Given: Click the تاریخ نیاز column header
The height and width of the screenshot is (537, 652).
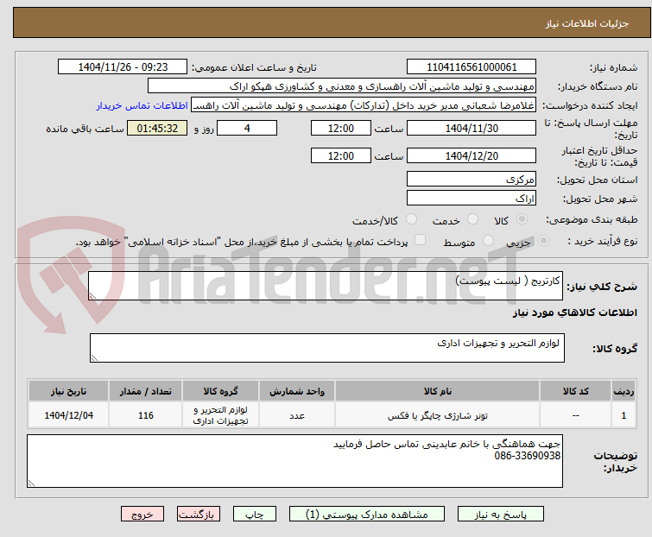Looking at the screenshot, I should point(68,391).
